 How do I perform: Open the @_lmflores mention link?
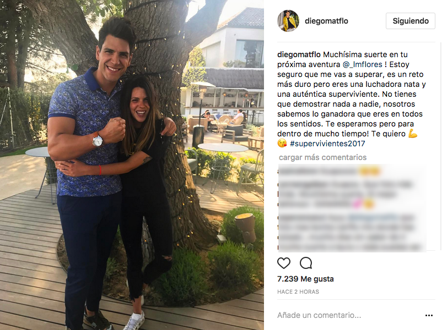(x=363, y=64)
